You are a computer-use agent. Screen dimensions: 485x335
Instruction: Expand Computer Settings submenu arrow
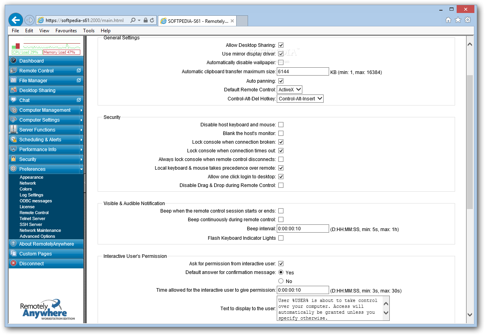pos(81,120)
